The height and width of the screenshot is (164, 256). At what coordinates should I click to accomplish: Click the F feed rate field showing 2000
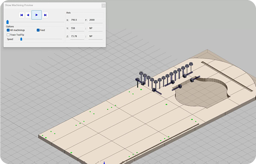[x=96, y=20]
